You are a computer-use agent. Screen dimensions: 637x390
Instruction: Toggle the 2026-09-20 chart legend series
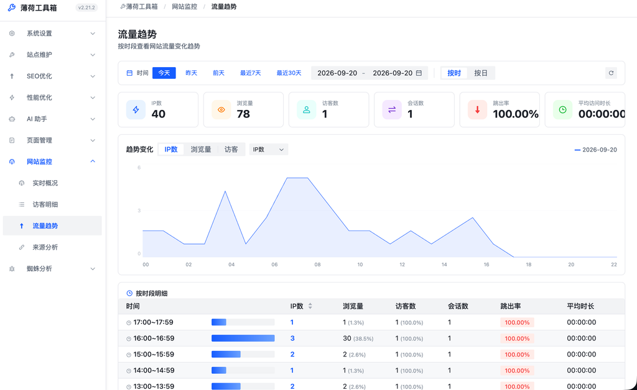pos(595,150)
